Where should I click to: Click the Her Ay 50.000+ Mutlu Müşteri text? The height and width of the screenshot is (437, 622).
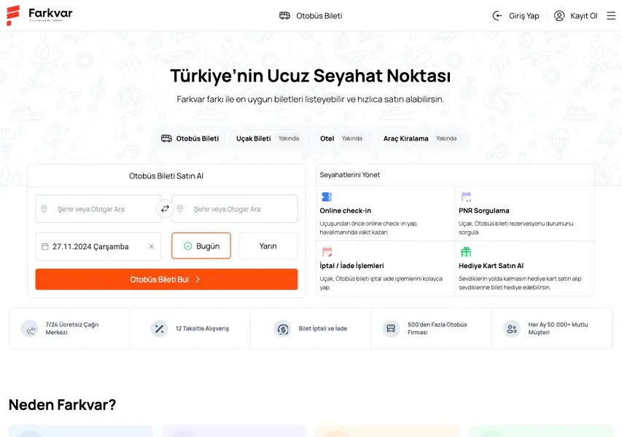pos(558,328)
